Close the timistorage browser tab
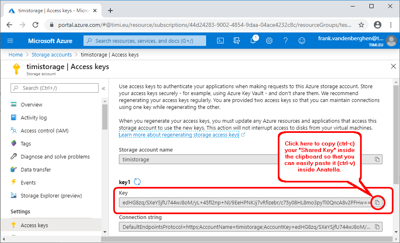400x243 pixels. point(95,11)
